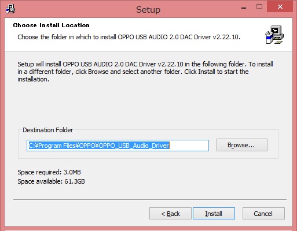The height and width of the screenshot is (231, 297).
Task: Click the maximize window button
Action: click(259, 7)
